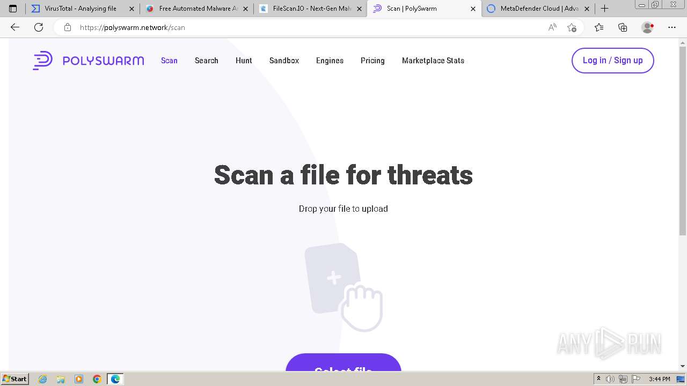Show hidden system tray icons arrow
This screenshot has height=386, width=687.
pyautogui.click(x=598, y=379)
